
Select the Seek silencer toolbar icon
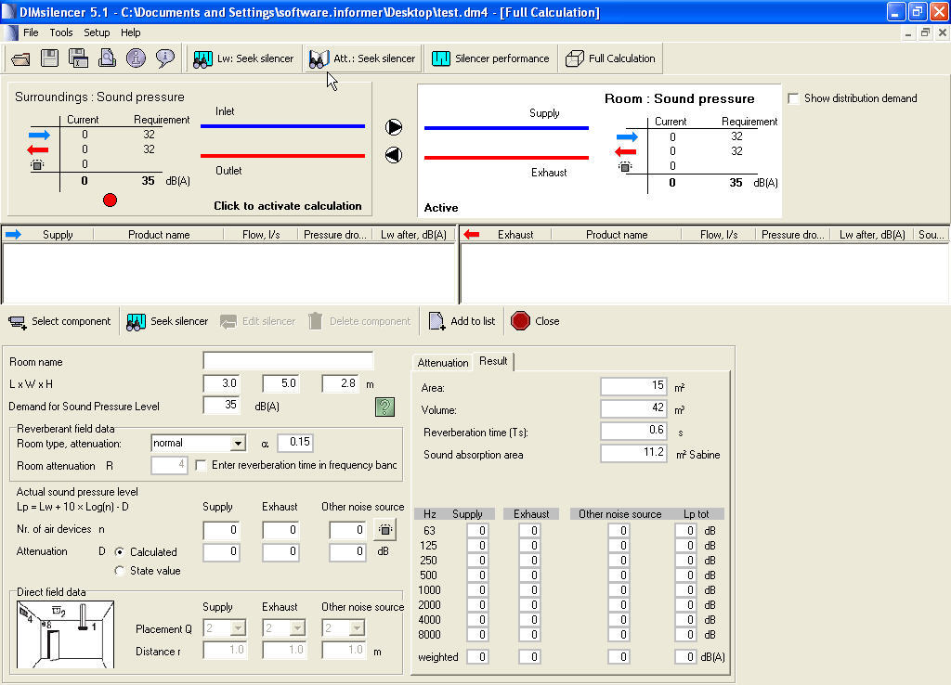pos(135,321)
